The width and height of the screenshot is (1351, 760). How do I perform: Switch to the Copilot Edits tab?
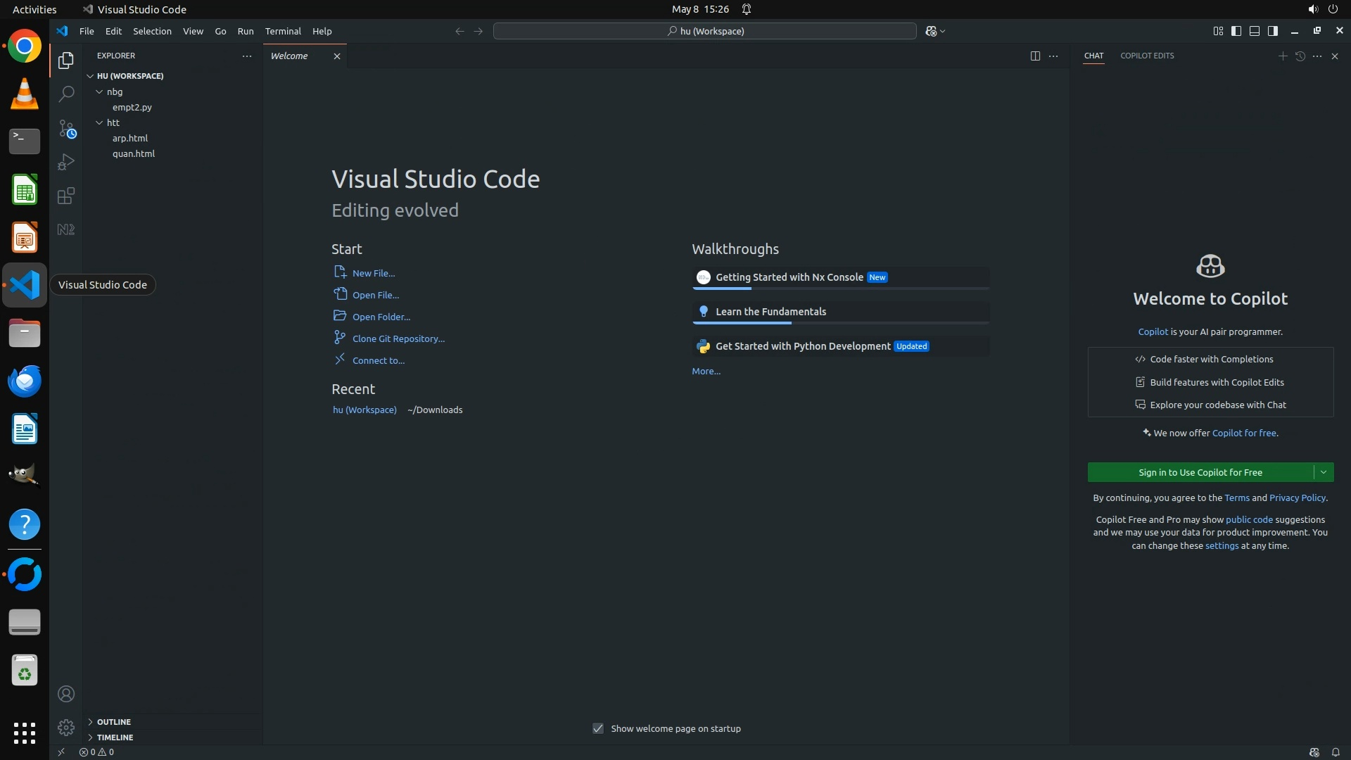coord(1147,56)
